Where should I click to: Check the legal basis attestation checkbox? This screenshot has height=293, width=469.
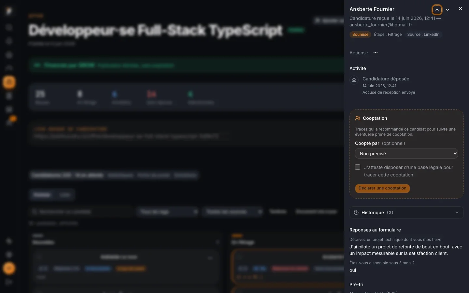358,167
